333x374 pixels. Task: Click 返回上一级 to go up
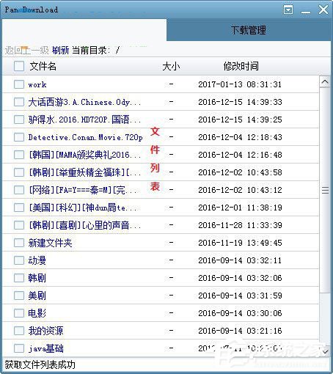(27, 51)
